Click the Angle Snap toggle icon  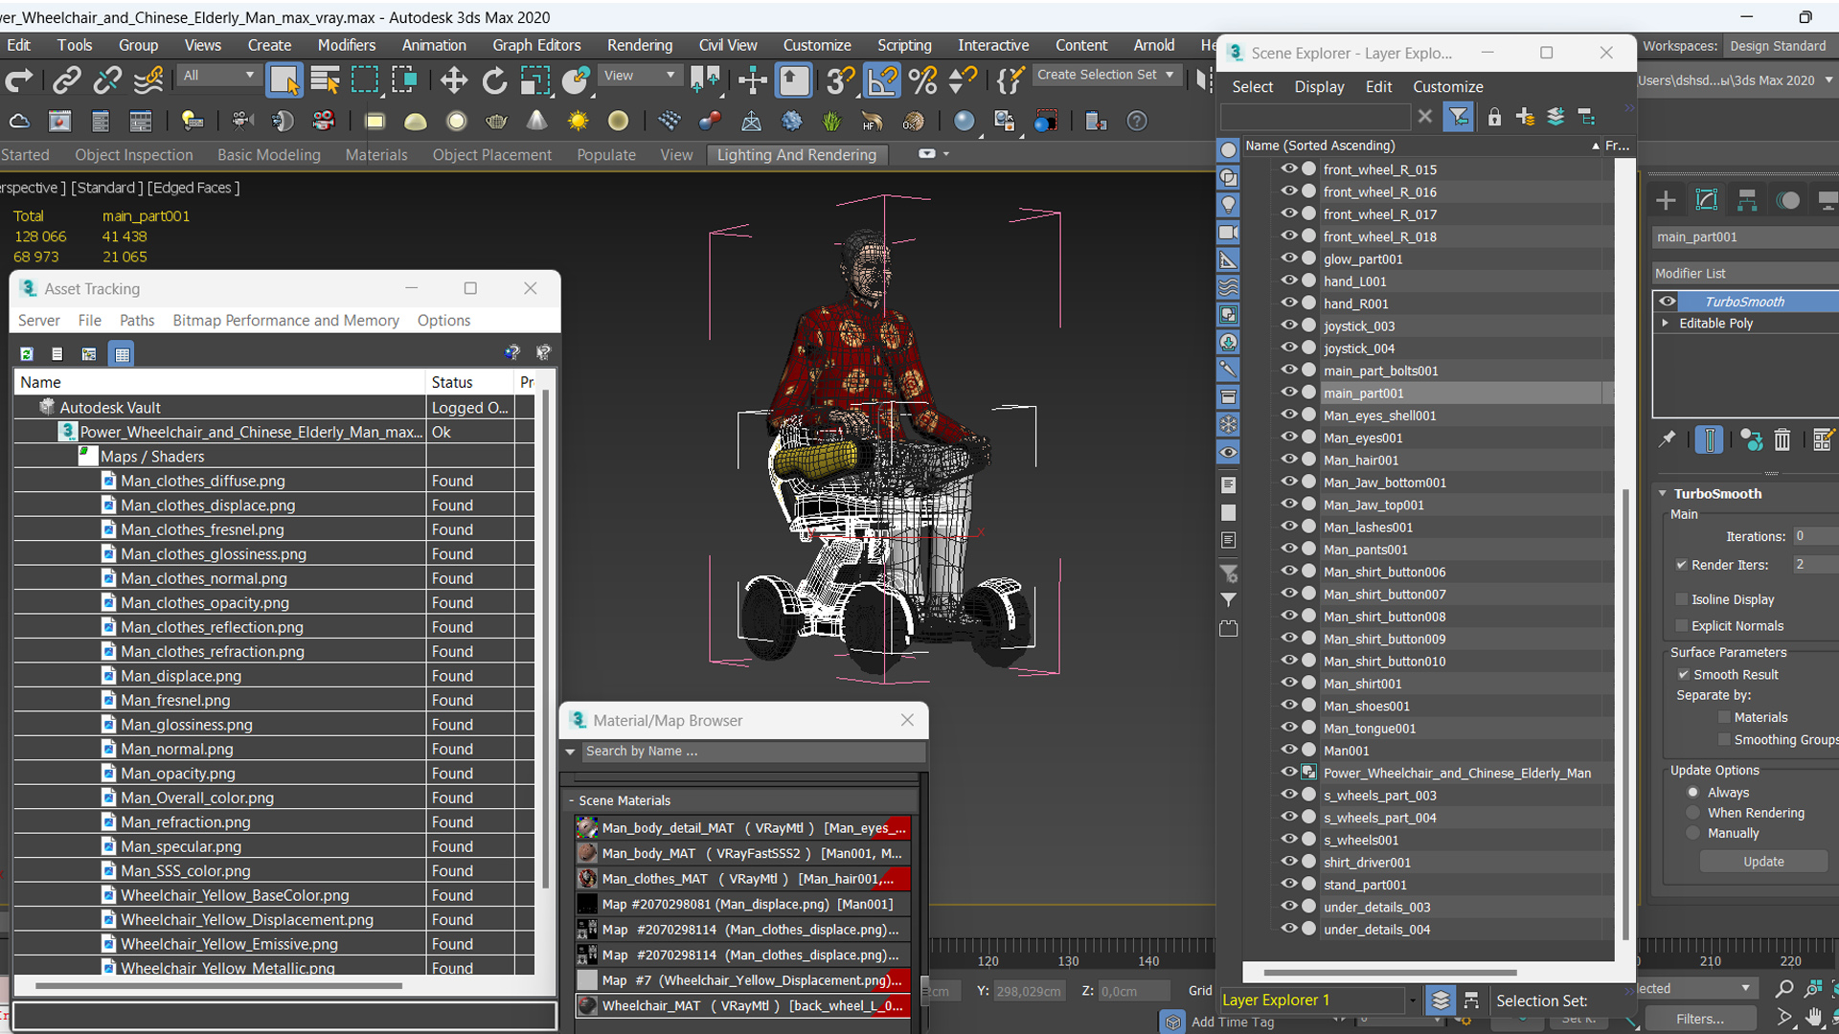(881, 80)
